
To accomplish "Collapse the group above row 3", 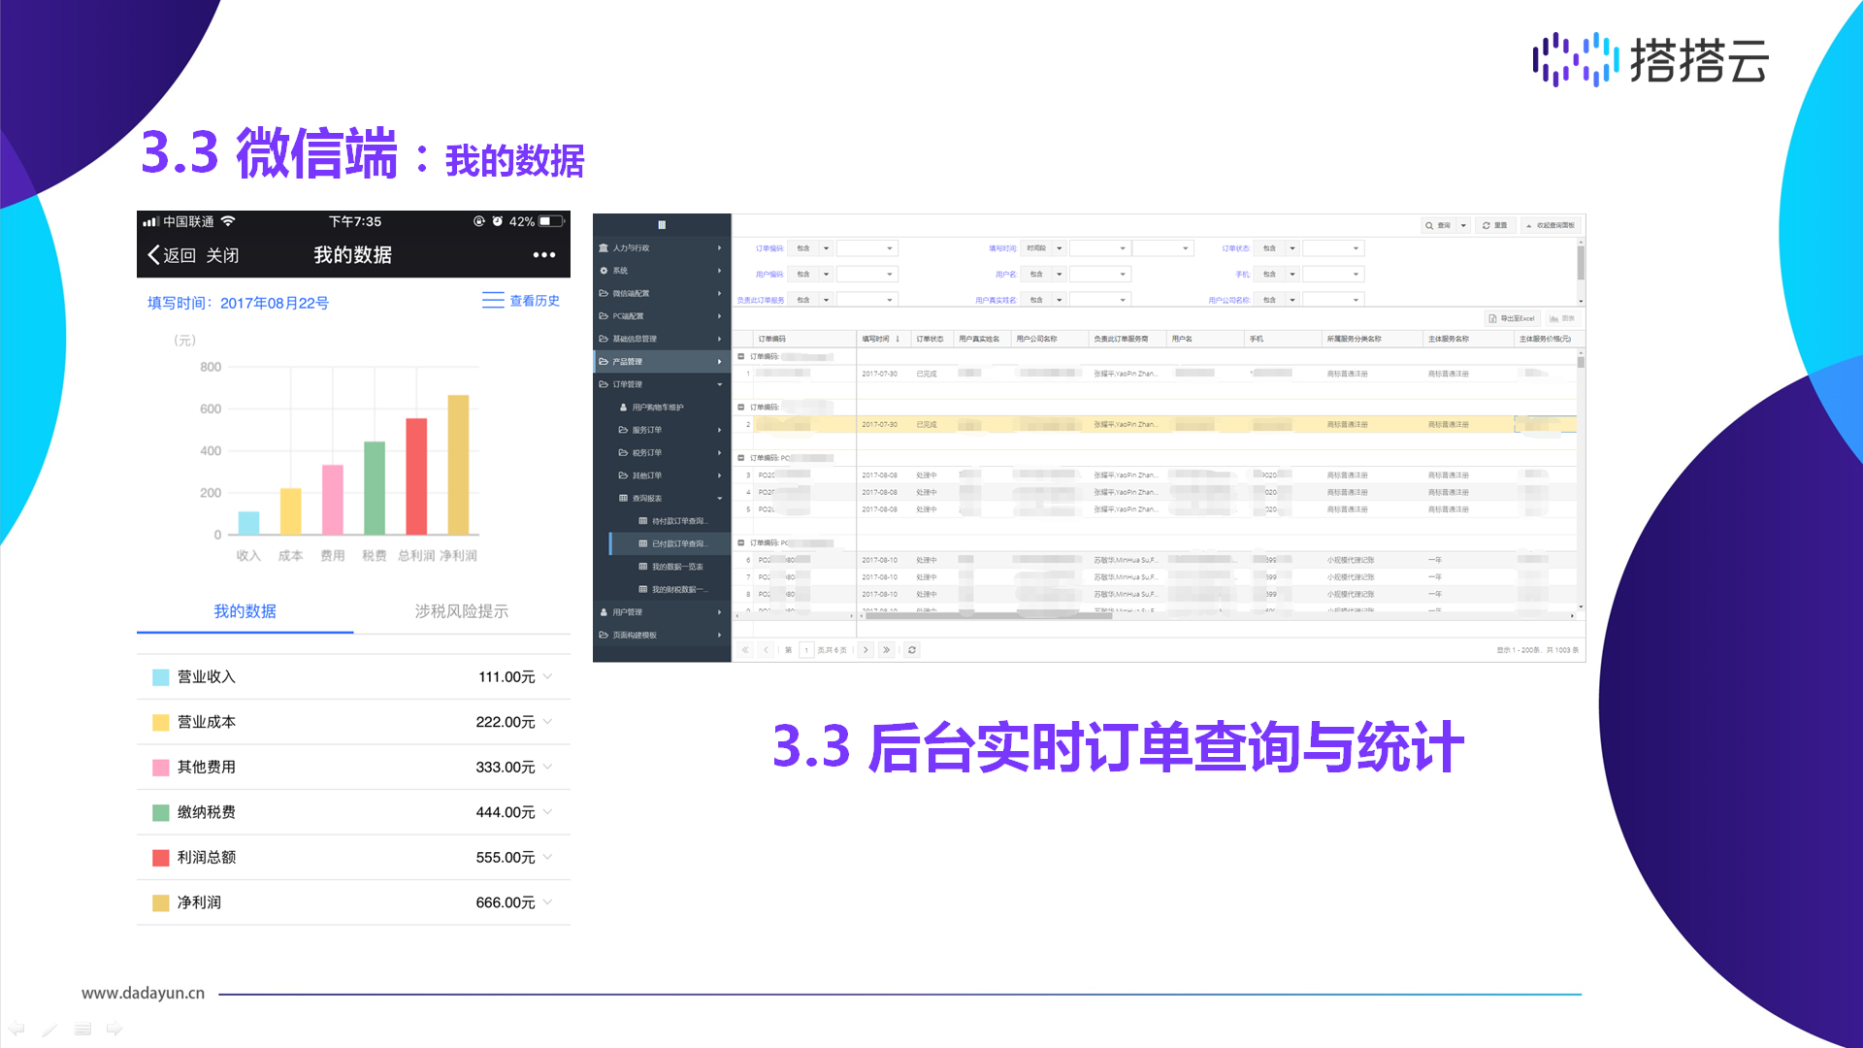I will pos(741,458).
